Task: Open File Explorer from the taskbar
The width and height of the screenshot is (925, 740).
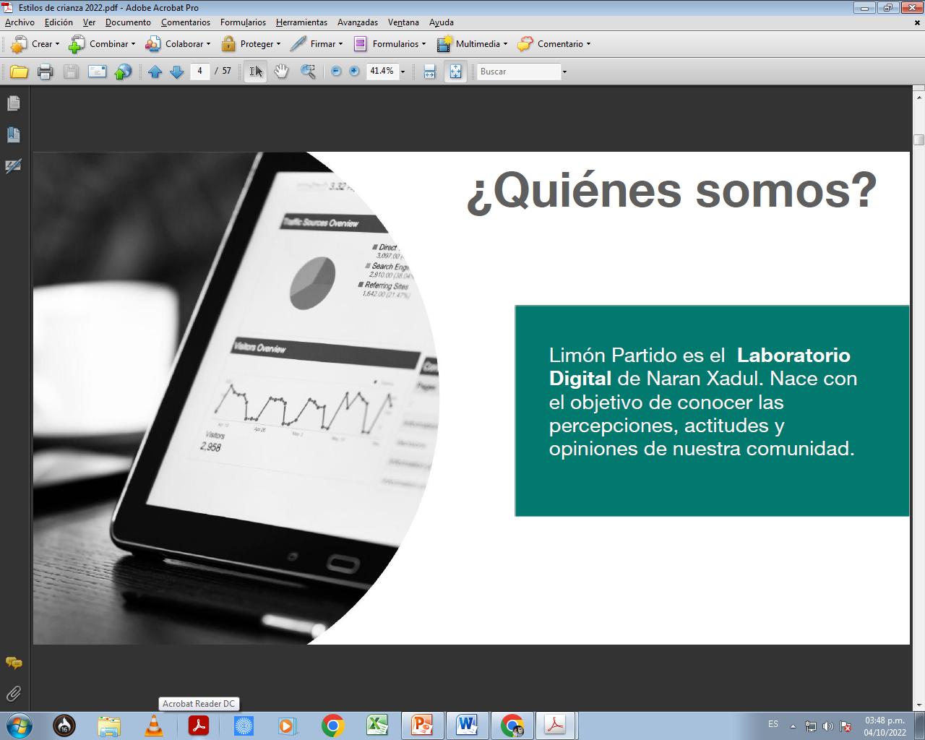Action: 109,725
